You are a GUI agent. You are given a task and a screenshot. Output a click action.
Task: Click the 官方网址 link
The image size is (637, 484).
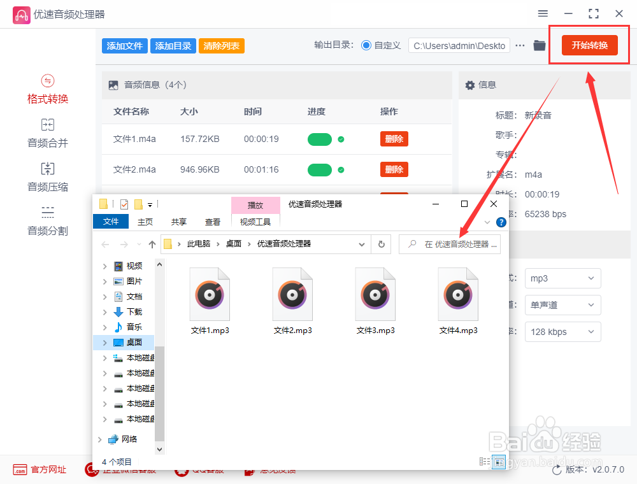[48, 470]
